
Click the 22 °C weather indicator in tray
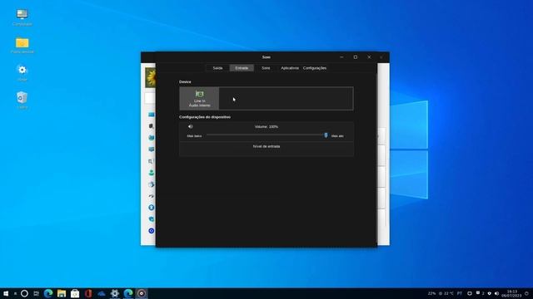446,293
